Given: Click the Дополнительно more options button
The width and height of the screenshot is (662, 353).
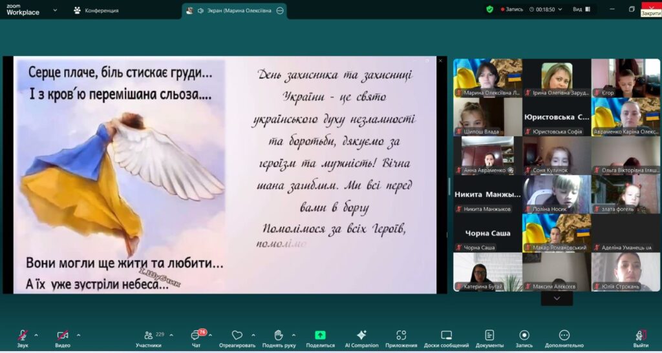Looking at the screenshot, I should [564, 336].
